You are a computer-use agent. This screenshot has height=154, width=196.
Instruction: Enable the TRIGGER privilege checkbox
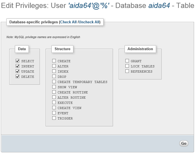tap(54, 118)
